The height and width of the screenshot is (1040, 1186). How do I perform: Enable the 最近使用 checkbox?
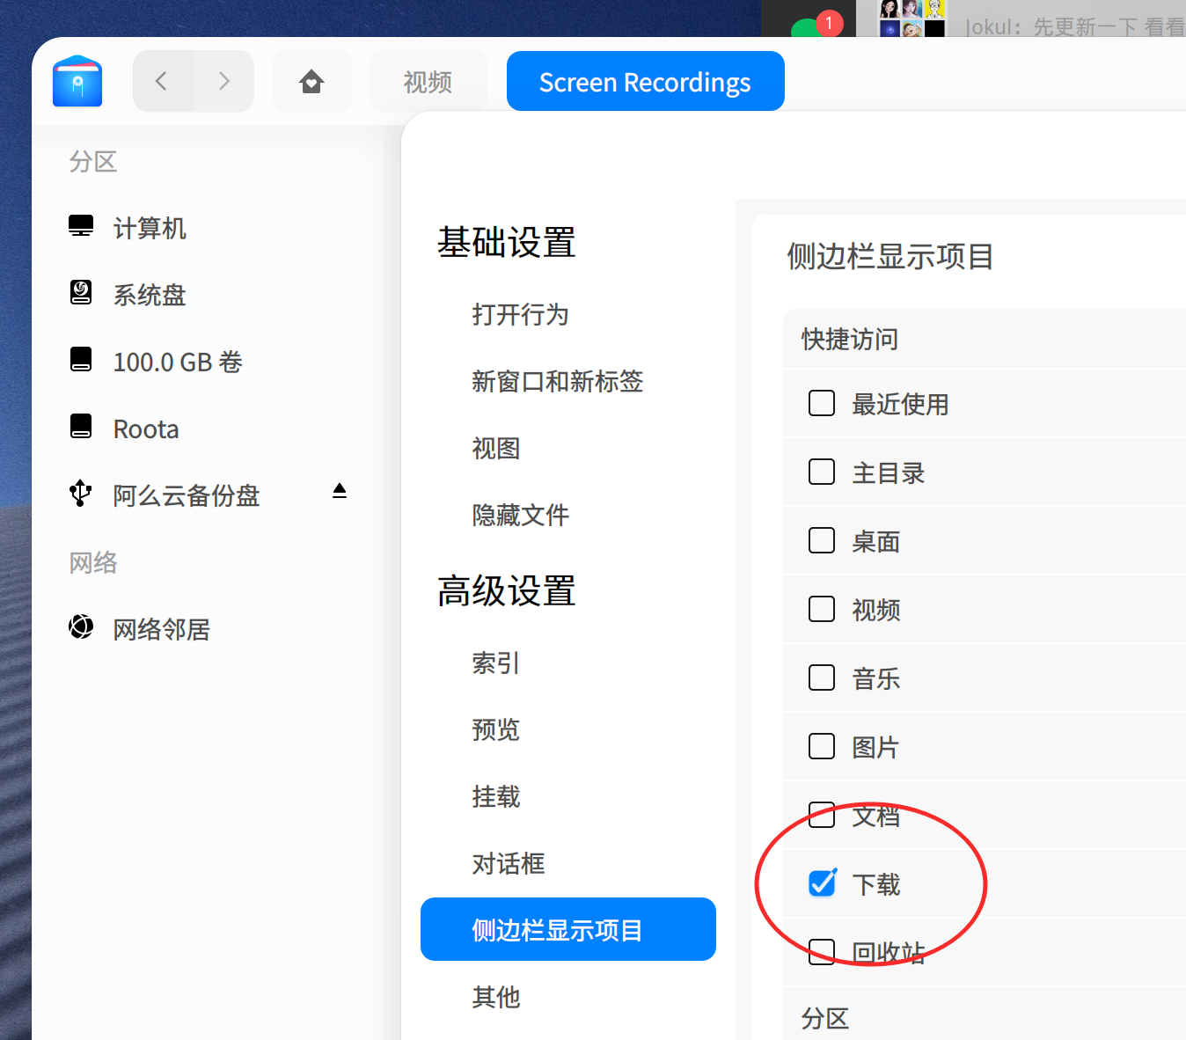[x=821, y=402]
